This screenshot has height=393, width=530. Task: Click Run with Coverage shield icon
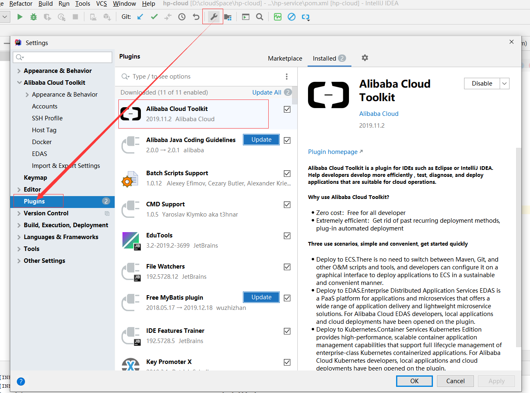(x=48, y=17)
